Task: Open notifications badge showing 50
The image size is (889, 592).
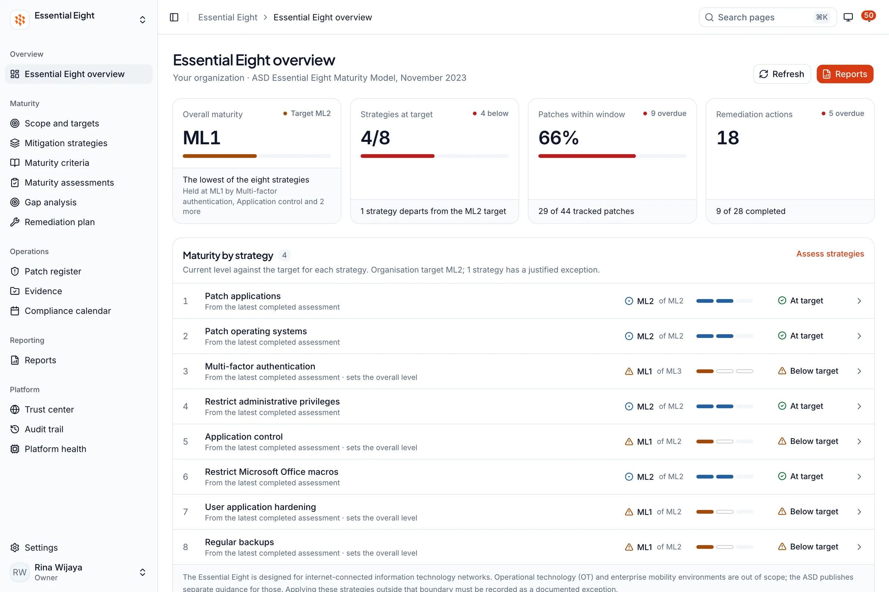Action: tap(869, 16)
